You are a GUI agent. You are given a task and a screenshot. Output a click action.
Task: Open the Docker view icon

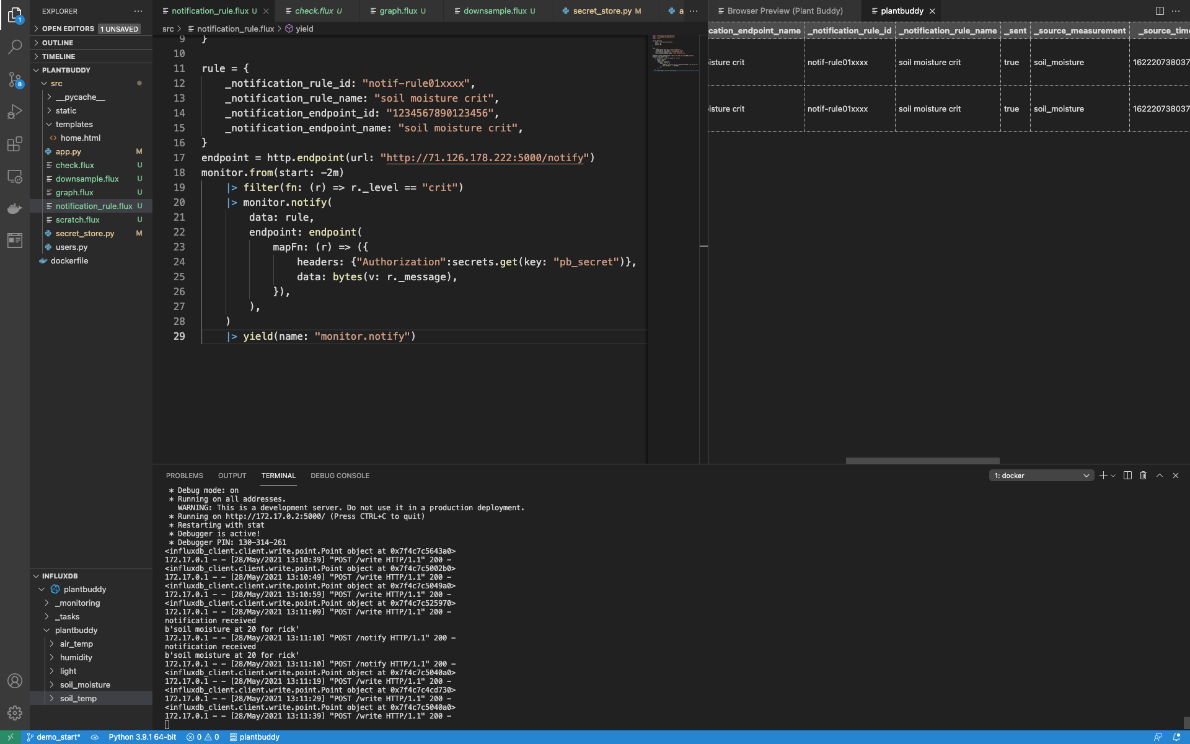pyautogui.click(x=15, y=208)
